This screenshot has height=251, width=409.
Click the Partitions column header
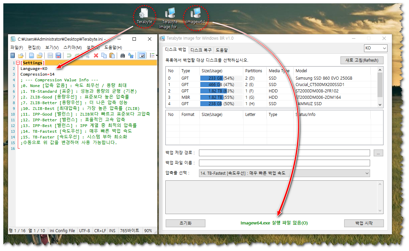coord(255,71)
